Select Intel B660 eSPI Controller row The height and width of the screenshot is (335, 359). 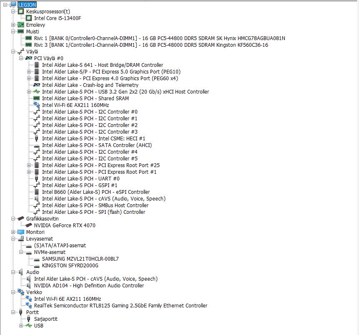[96, 192]
